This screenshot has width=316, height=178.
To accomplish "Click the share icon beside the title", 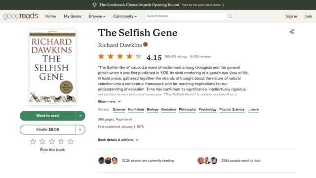I will click(292, 32).
